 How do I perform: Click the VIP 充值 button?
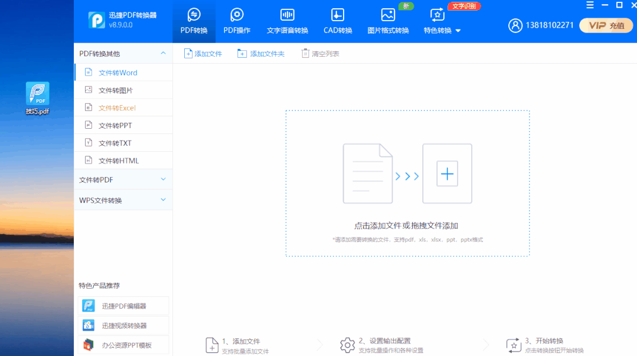click(606, 25)
